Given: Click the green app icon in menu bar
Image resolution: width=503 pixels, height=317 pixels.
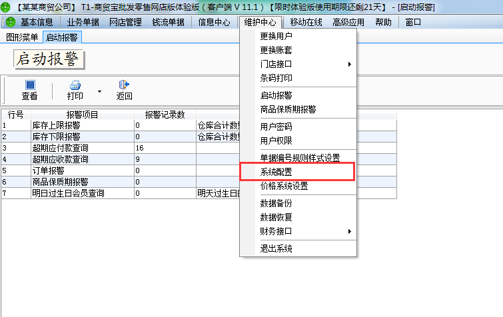Looking at the screenshot, I should 10,22.
